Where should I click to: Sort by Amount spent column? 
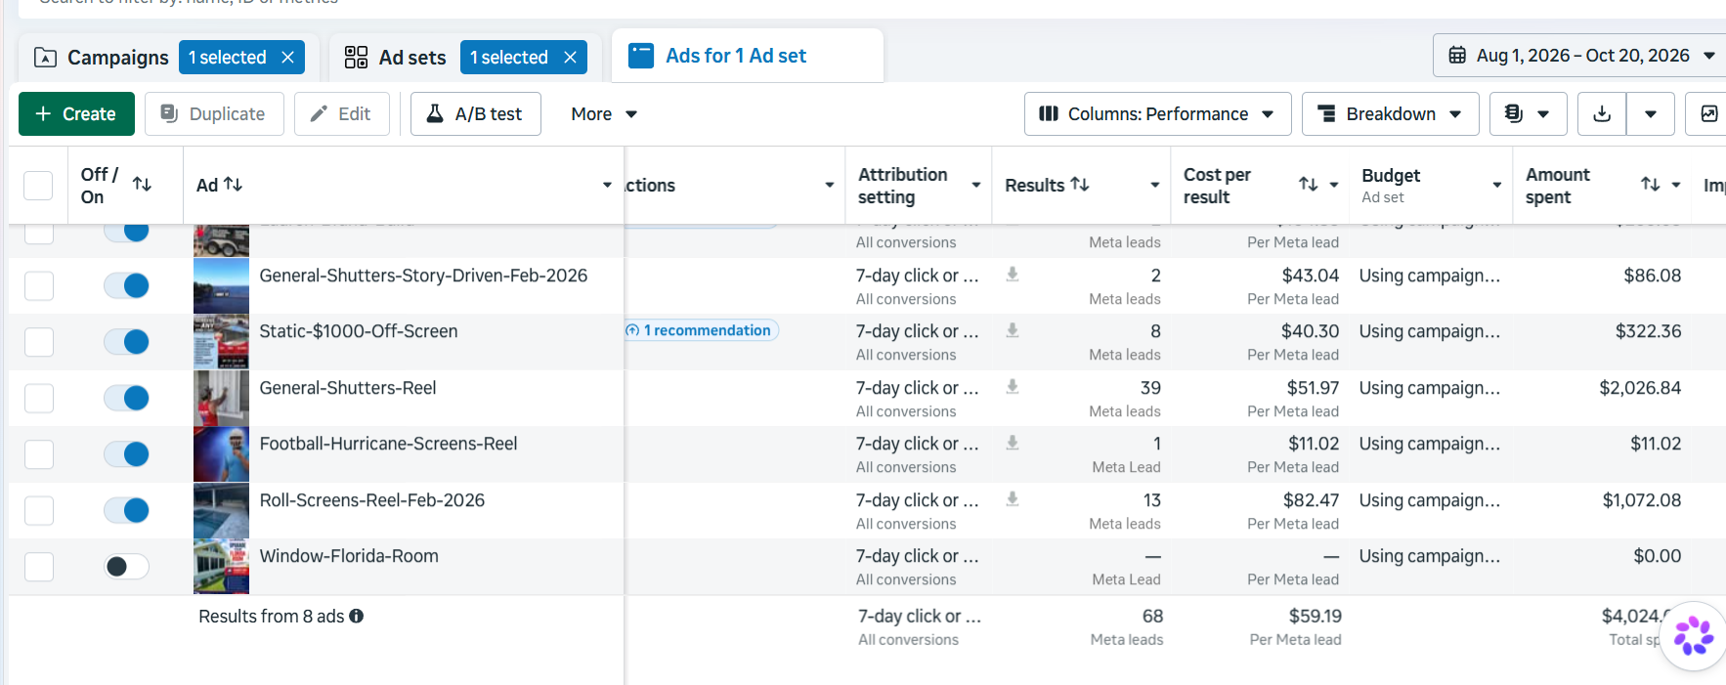pos(1651,184)
